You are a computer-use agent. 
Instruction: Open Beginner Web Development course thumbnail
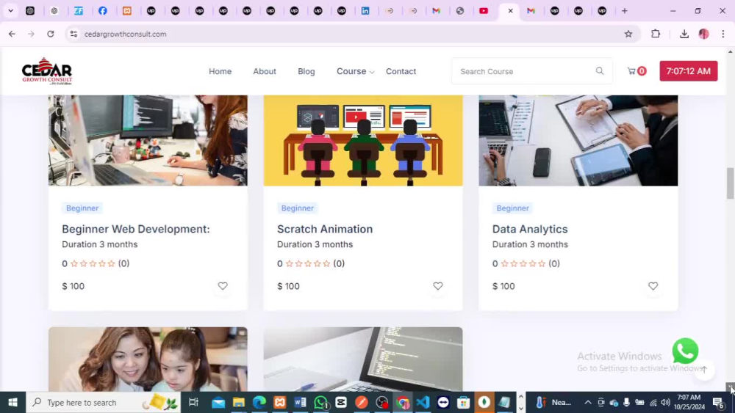(x=148, y=140)
